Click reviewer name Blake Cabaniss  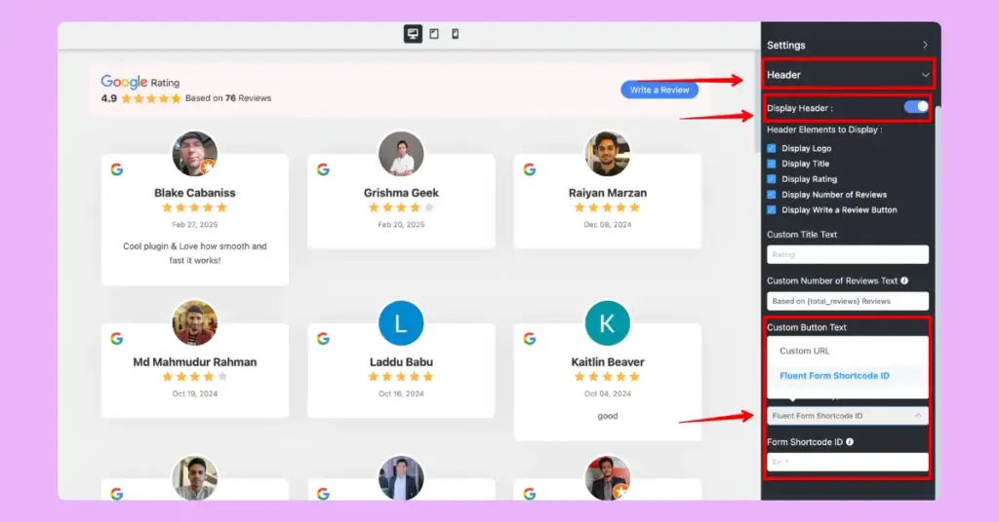coord(195,193)
